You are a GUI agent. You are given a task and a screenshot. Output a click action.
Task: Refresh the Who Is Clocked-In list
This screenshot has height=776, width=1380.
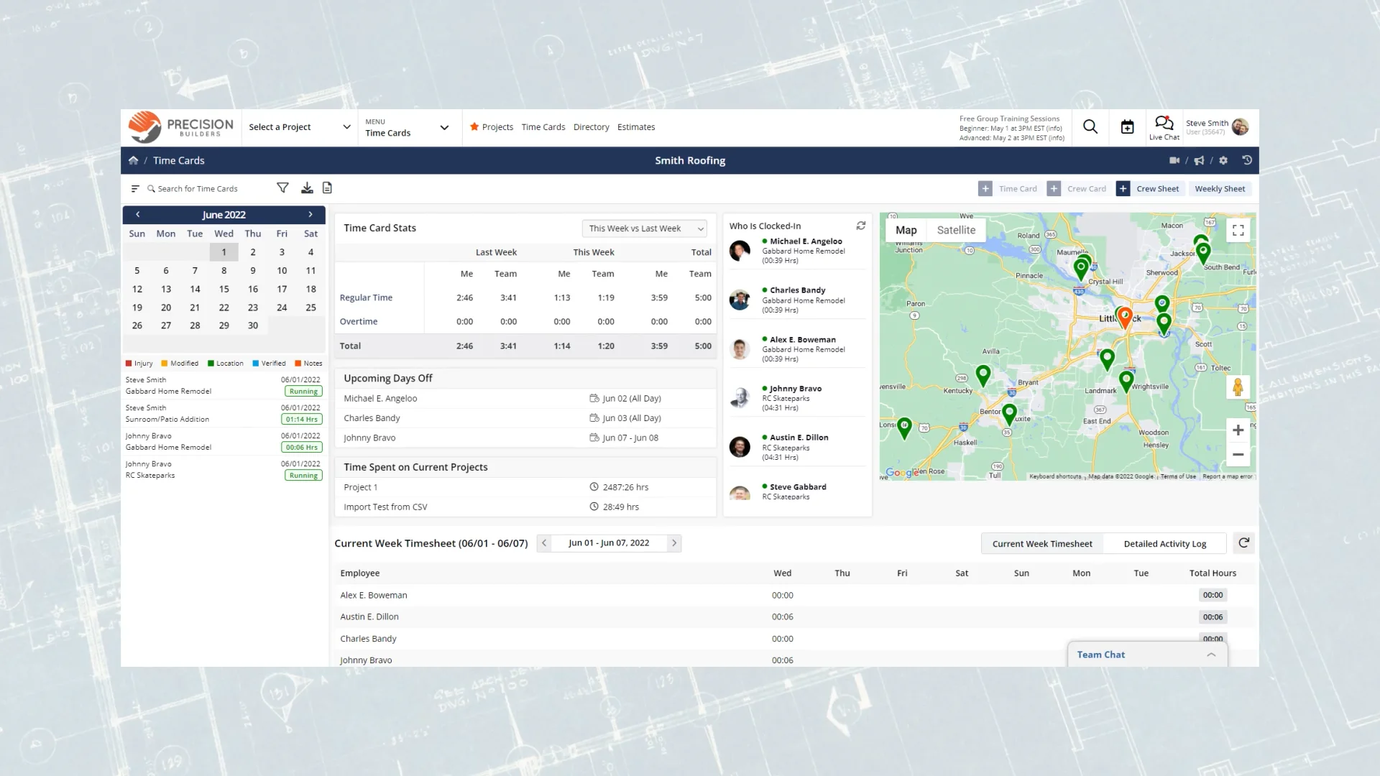(860, 226)
